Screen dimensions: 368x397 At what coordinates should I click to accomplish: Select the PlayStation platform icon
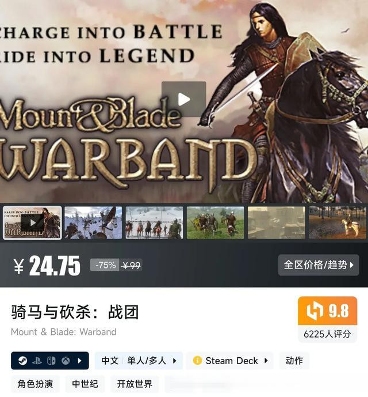[x=37, y=360]
